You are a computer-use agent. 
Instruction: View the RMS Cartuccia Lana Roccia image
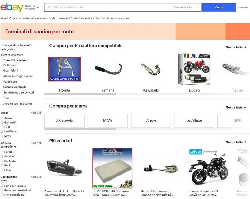point(112,168)
